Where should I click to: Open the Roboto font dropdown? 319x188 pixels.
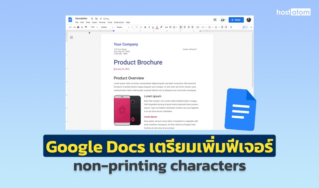coord(122,27)
